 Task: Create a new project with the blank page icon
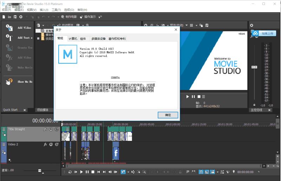tap(4, 17)
